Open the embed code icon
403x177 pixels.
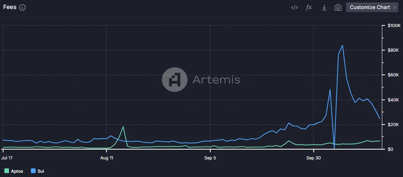(x=294, y=7)
